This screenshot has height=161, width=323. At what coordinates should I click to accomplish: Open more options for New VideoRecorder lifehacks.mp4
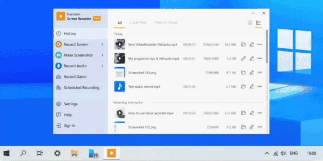click(x=260, y=44)
